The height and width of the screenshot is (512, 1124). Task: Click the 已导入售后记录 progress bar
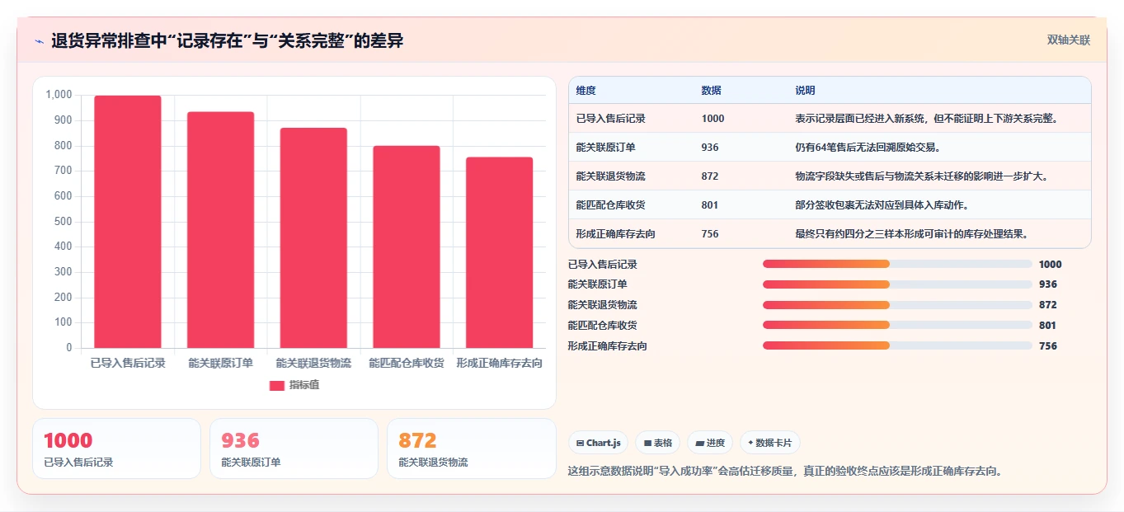pyautogui.click(x=897, y=264)
